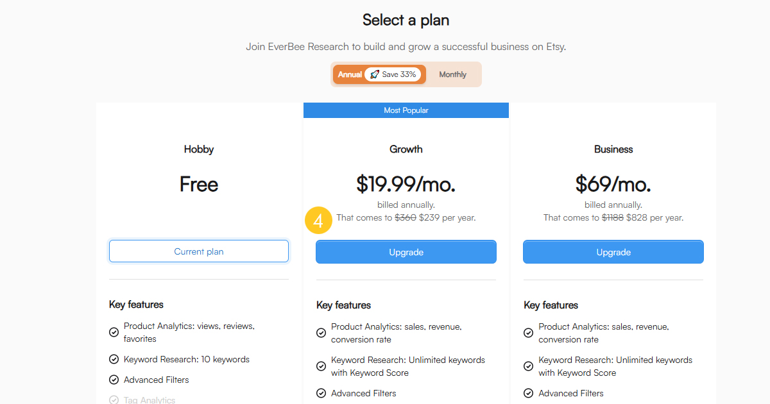Switch billing to Monthly
Viewport: 770px width, 404px height.
click(452, 74)
